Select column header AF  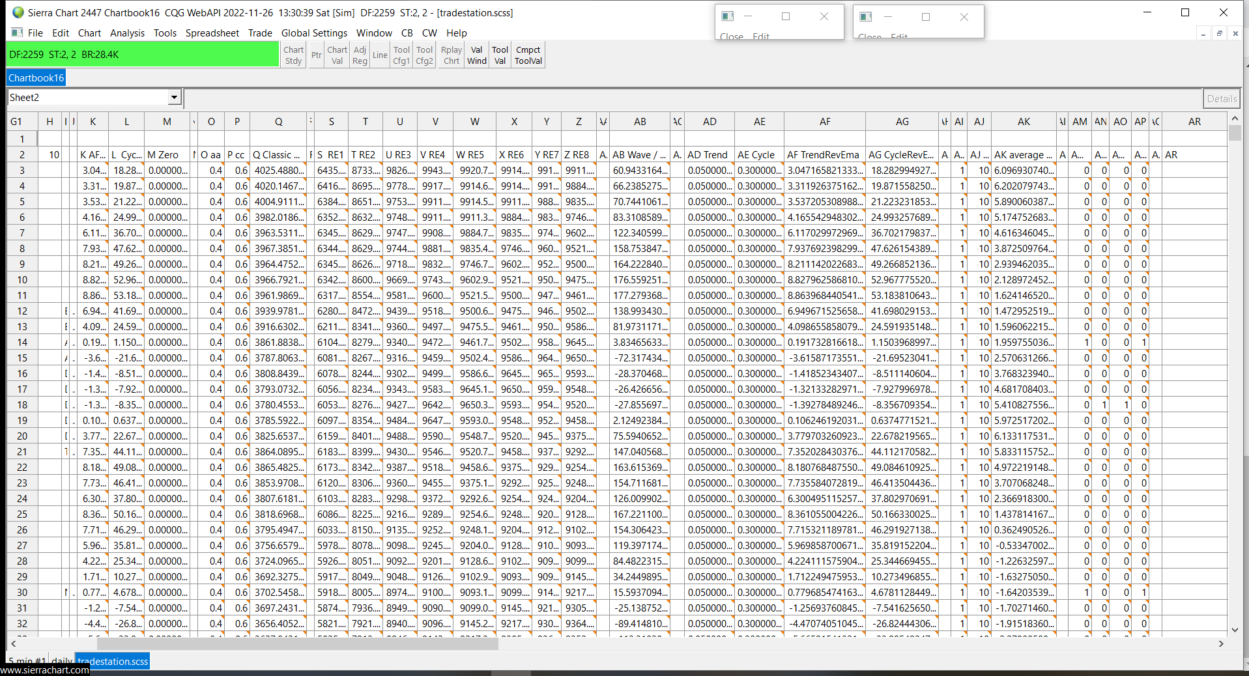825,122
